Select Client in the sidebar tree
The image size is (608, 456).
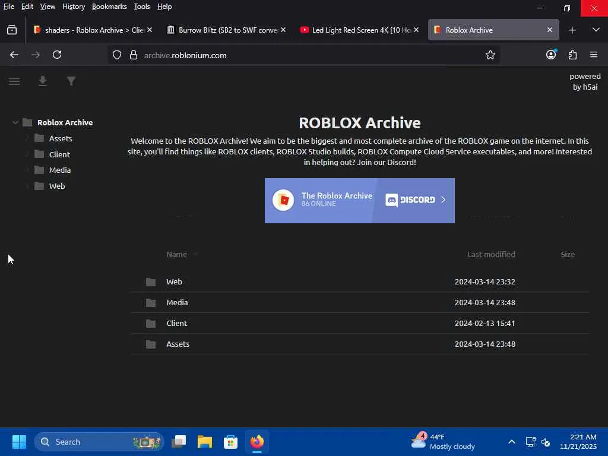tap(59, 154)
